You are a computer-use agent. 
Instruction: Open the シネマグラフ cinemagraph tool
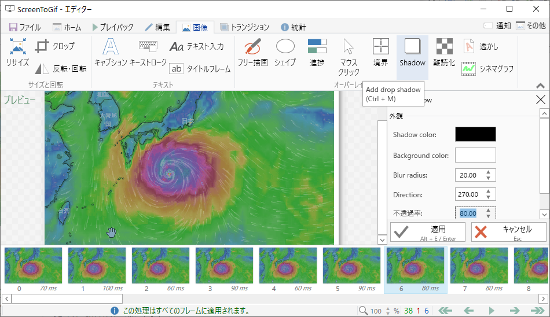tap(488, 69)
